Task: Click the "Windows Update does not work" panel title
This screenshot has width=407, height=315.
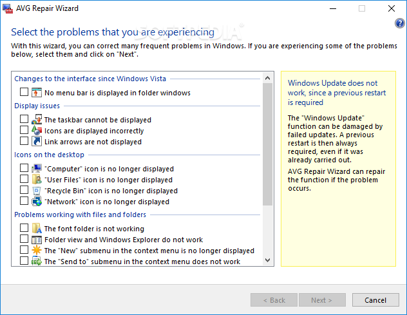Action: pos(337,93)
